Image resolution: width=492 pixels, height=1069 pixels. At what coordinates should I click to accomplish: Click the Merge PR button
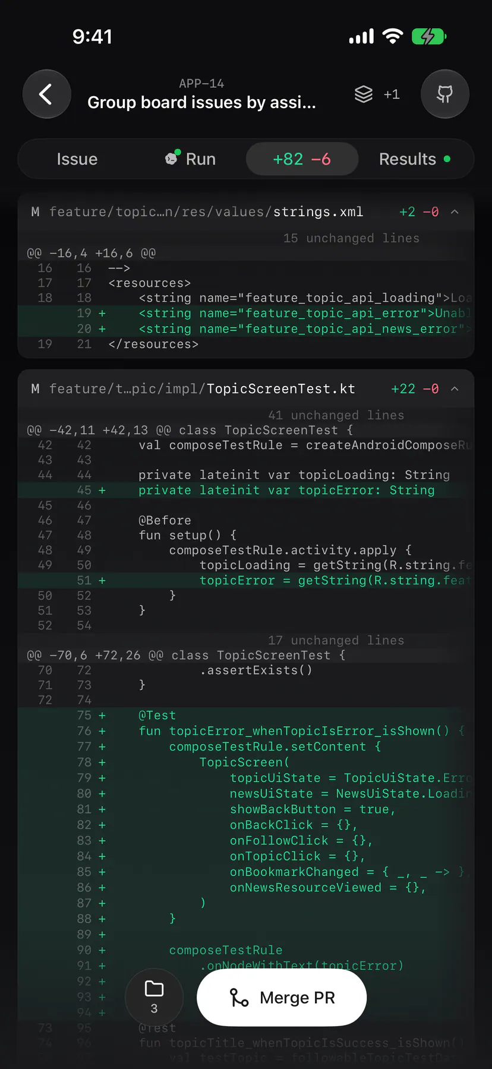click(282, 998)
